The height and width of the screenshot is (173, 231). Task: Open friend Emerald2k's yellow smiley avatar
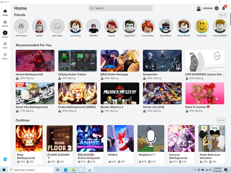tap(202, 26)
